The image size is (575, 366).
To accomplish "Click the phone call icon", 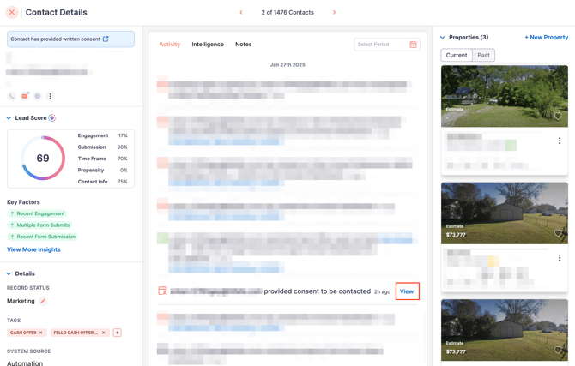I will [x=12, y=96].
